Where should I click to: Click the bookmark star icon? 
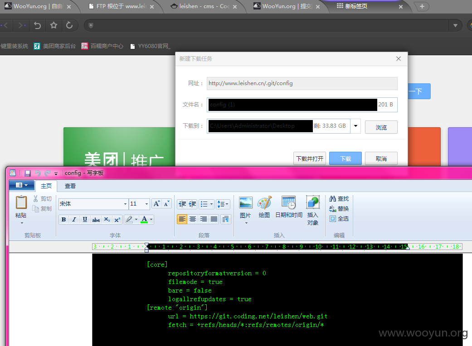click(x=54, y=25)
